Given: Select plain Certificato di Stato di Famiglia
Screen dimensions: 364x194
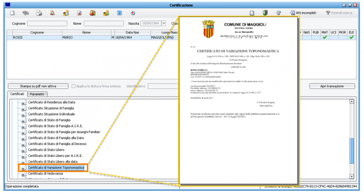Looking at the screenshot, I should point(49,120).
